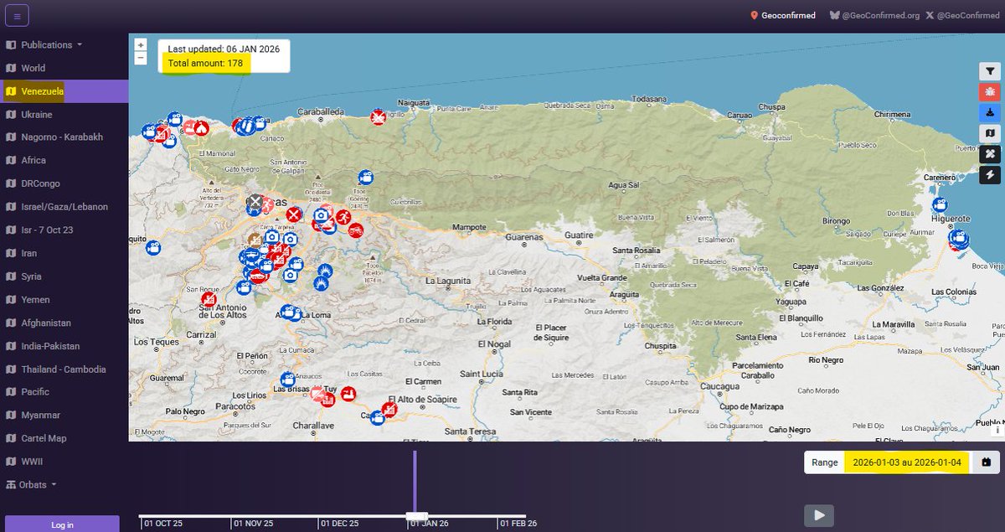Click the 'Last updated: 06 JAN 2026' text
Screen dimensions: 1005x532
click(x=224, y=49)
